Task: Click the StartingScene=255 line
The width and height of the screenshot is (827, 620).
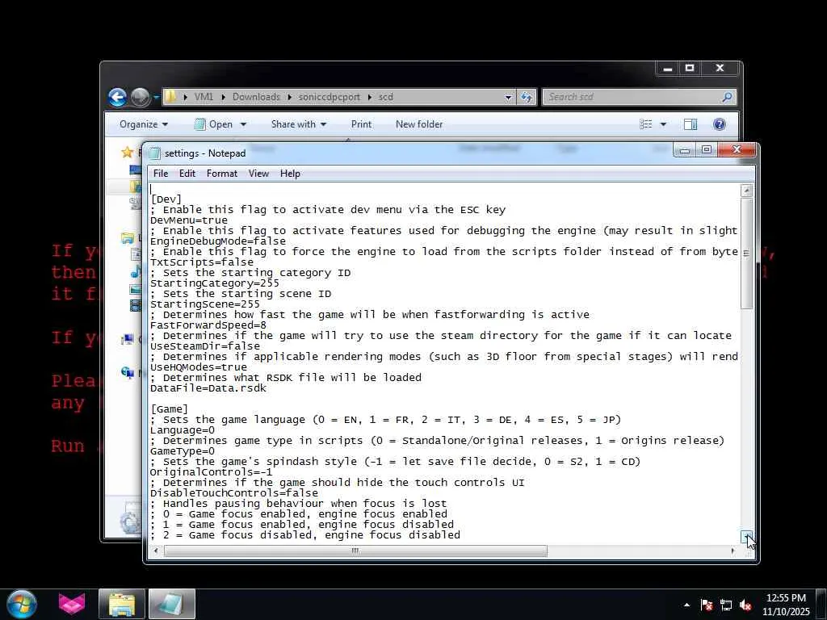Action: click(205, 304)
